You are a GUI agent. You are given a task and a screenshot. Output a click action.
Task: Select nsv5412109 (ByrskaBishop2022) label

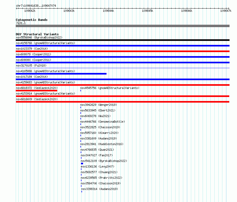tap(104, 161)
